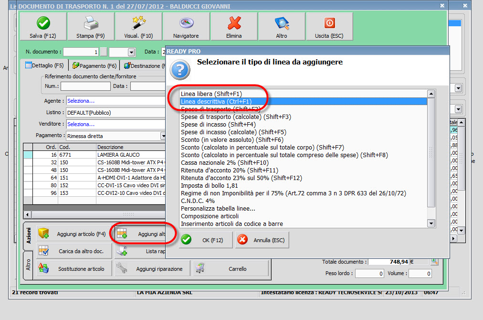Image resolution: width=483 pixels, height=320 pixels.
Task: Select Linea libera (Shift+F1) entry
Action: pyautogui.click(x=304, y=94)
